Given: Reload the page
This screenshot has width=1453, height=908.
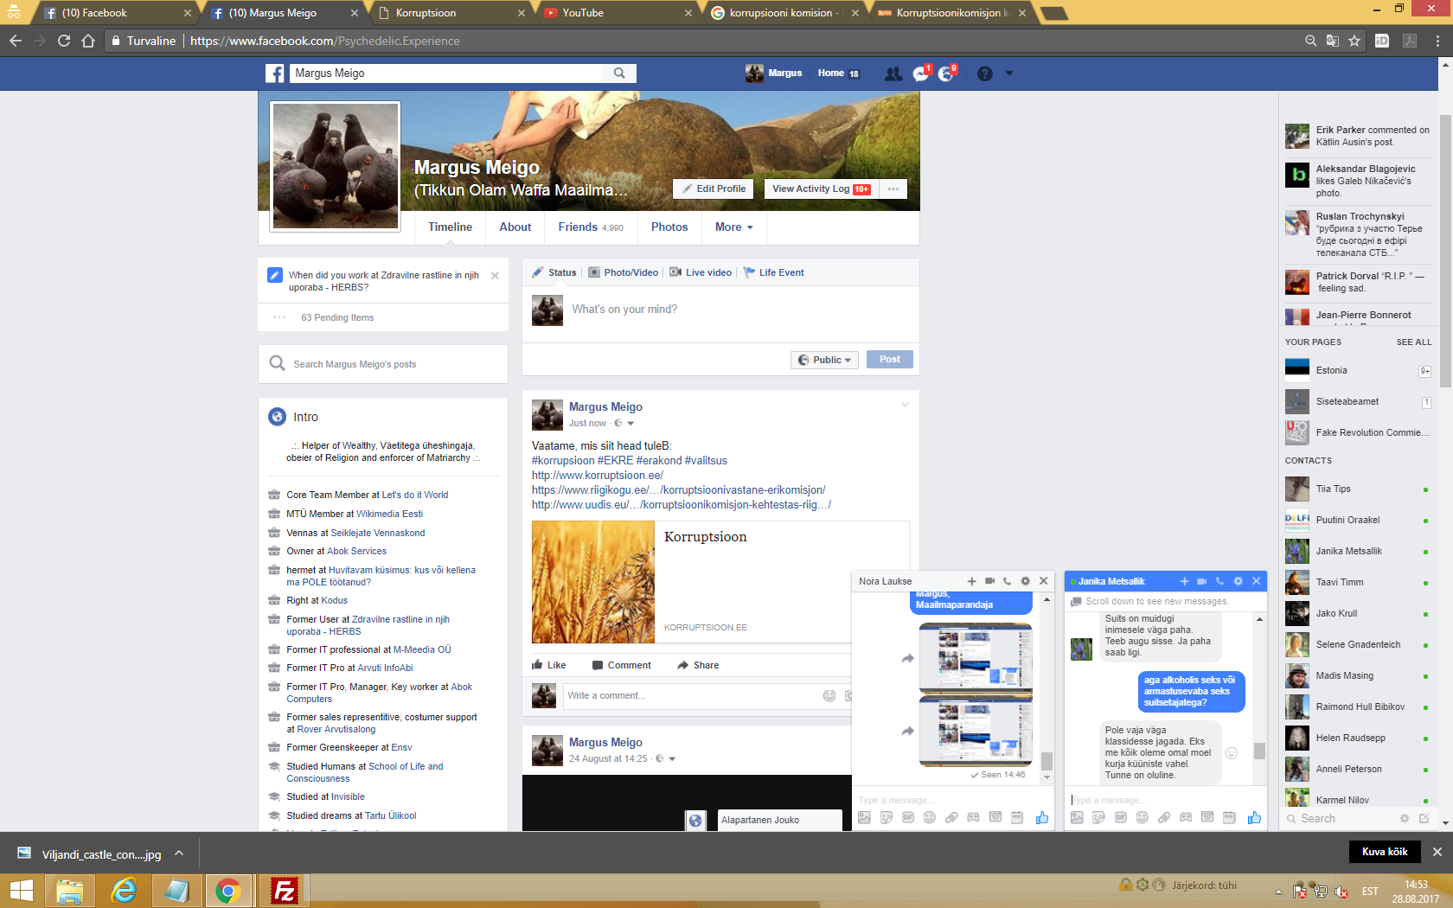Looking at the screenshot, I should pyautogui.click(x=63, y=41).
